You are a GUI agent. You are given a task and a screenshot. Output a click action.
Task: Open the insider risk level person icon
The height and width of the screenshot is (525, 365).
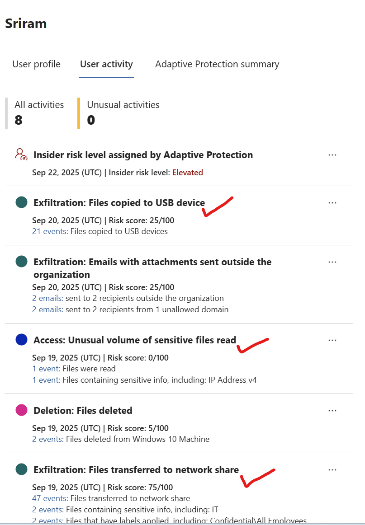click(21, 155)
